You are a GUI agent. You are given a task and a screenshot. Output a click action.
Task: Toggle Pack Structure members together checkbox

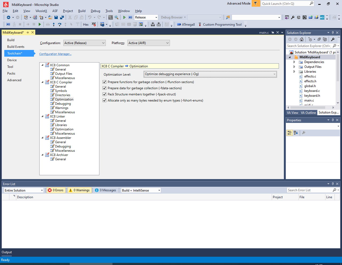pos(104,94)
